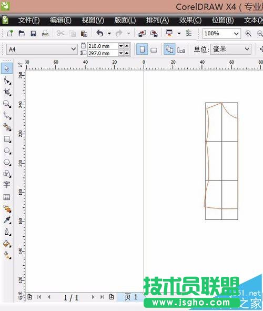Go to the last page
Image resolution: width=263 pixels, height=311 pixels.
click(102, 297)
